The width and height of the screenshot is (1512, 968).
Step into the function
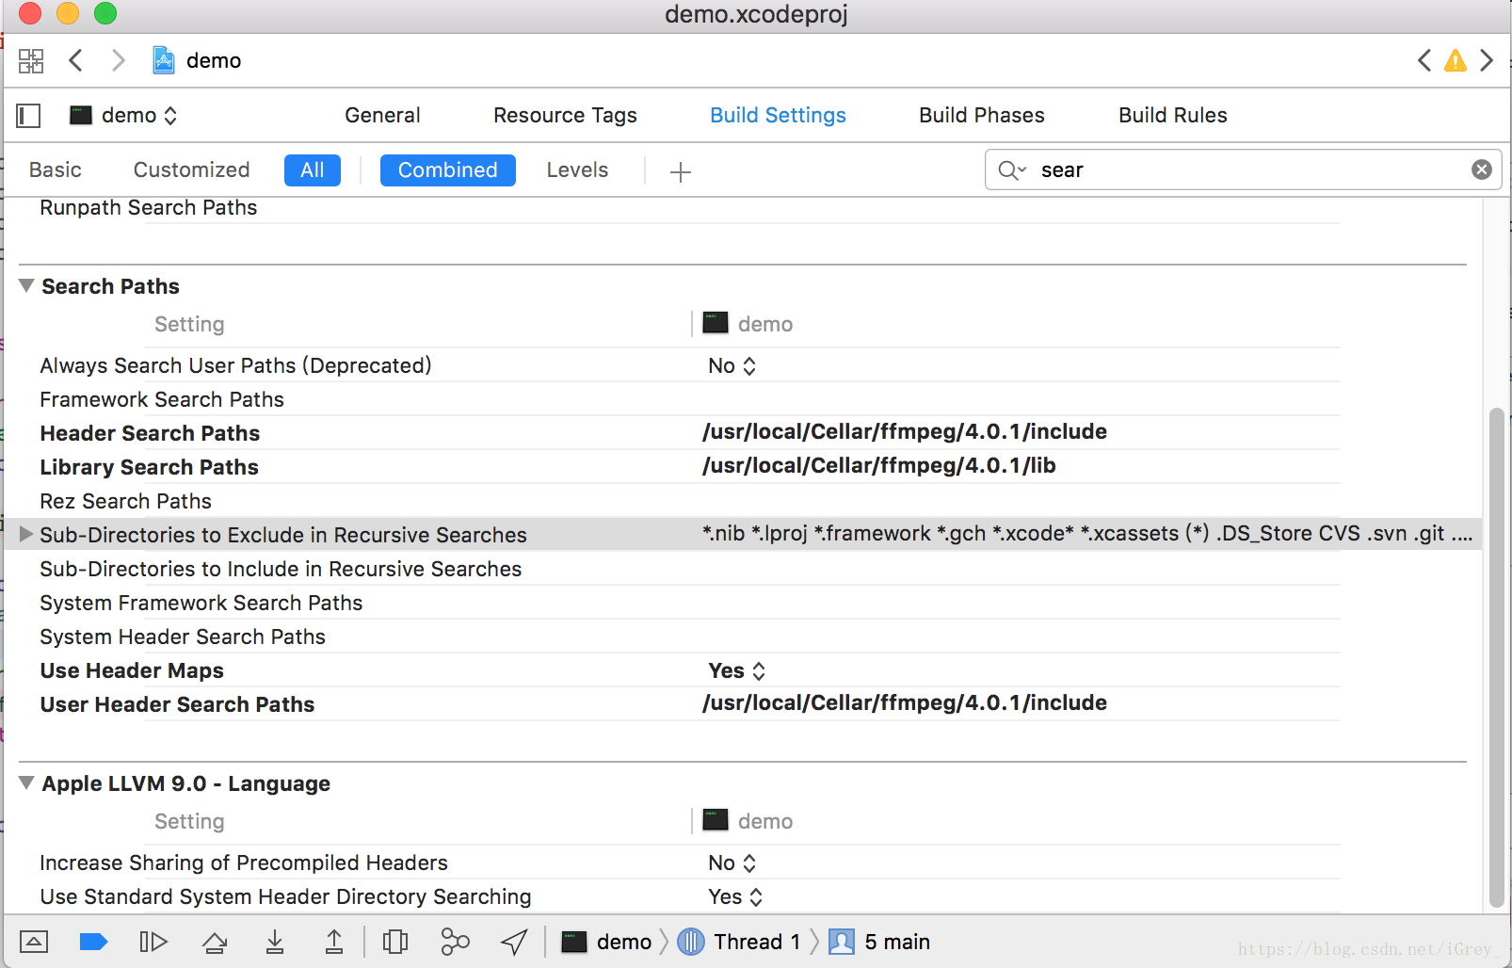(x=275, y=942)
